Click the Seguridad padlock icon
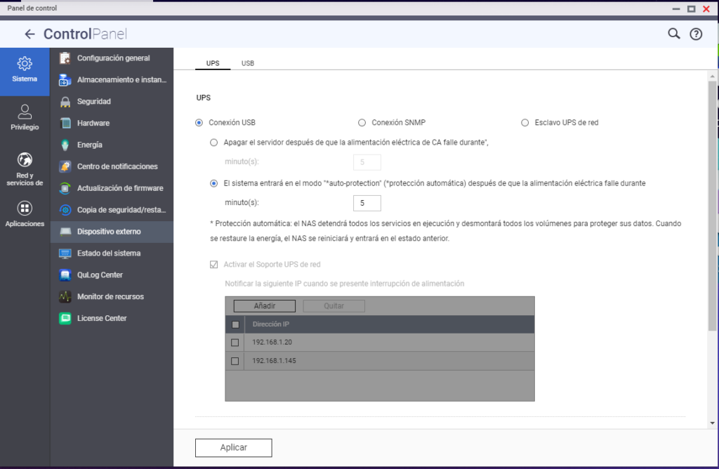The width and height of the screenshot is (719, 469). (x=65, y=102)
